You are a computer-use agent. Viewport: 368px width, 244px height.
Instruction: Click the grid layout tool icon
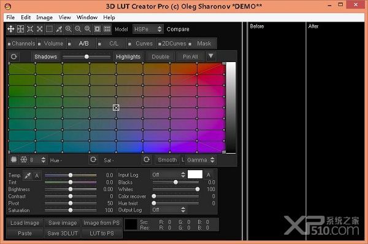20,29
